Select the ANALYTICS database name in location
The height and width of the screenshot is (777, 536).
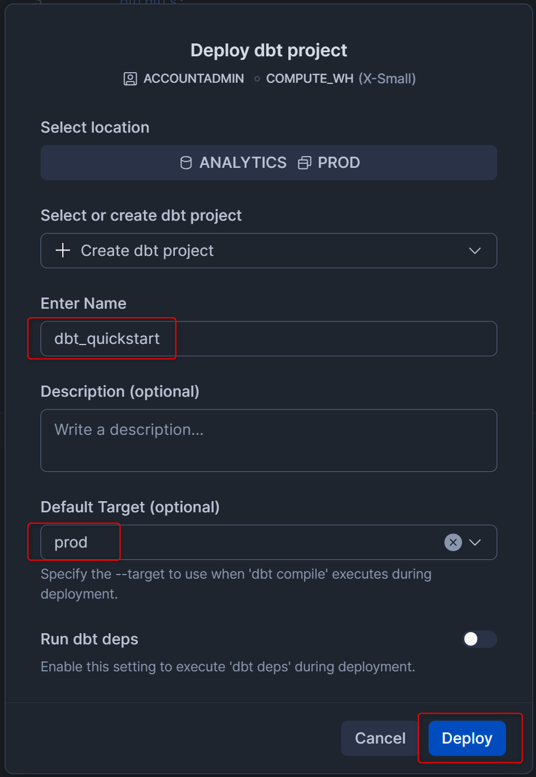coord(243,163)
